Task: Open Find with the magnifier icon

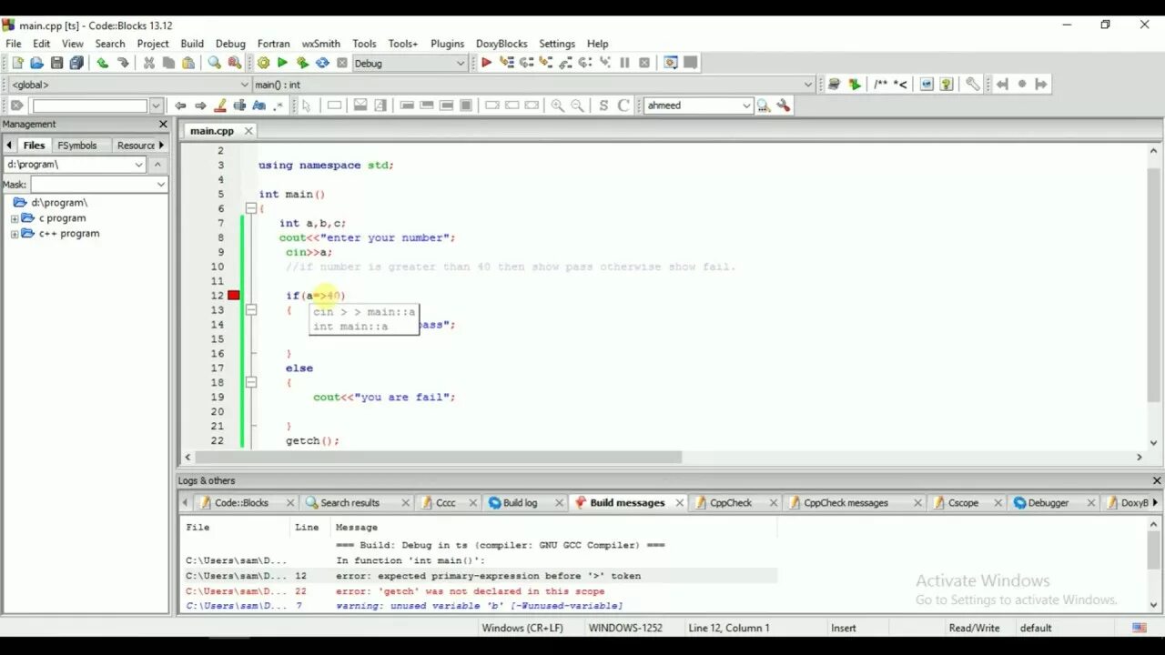Action: 214,63
